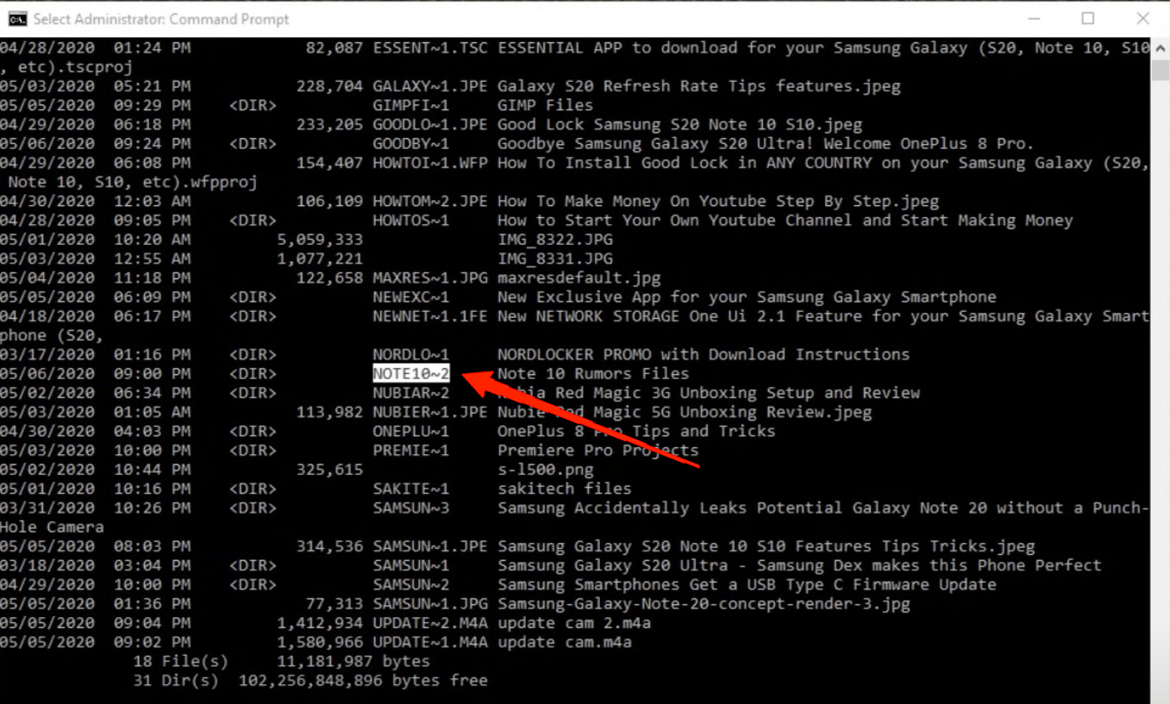Viewport: 1170px width, 704px height.
Task: Click the GIMP Files folder name
Action: (546, 105)
